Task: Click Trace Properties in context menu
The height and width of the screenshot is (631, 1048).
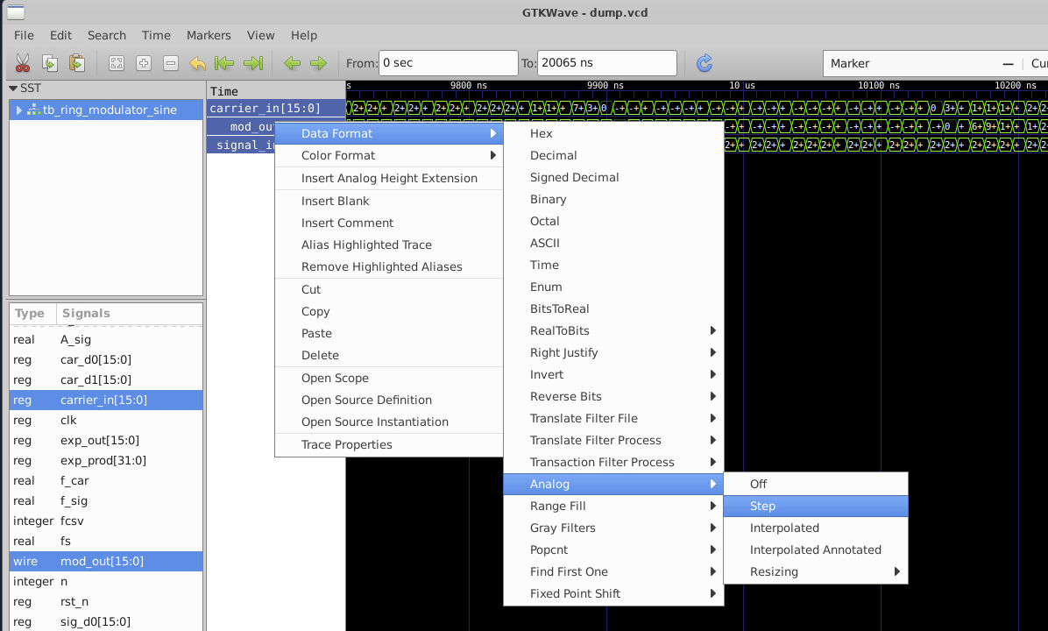Action: point(346,444)
